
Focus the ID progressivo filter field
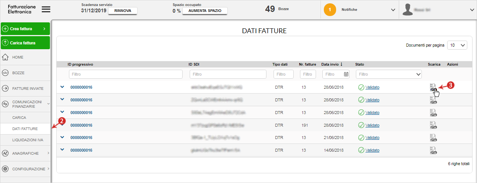126,74
